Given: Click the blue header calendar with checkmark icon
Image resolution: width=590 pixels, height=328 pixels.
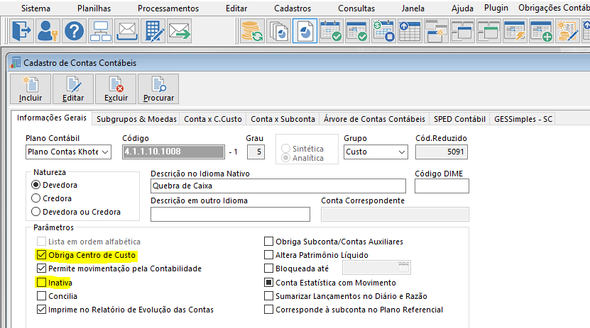Looking at the screenshot, I should click(357, 30).
